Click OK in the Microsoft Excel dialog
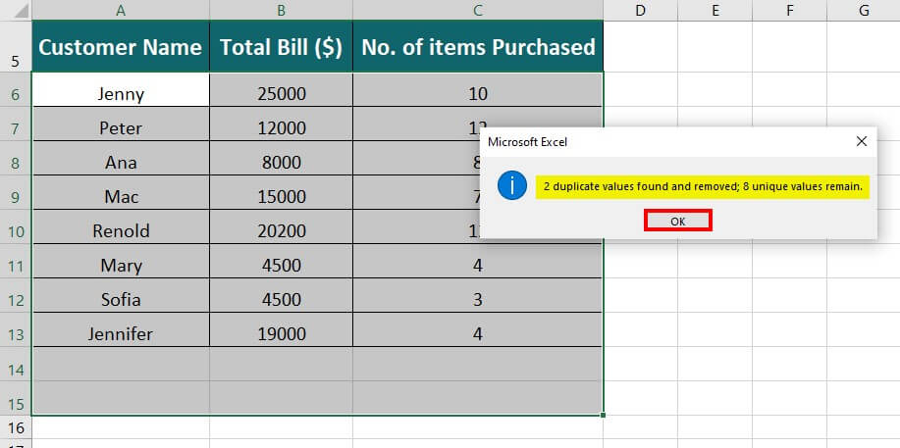The height and width of the screenshot is (448, 900). [678, 221]
